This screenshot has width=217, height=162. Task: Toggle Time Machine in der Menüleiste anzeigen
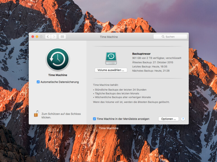tap(94, 119)
